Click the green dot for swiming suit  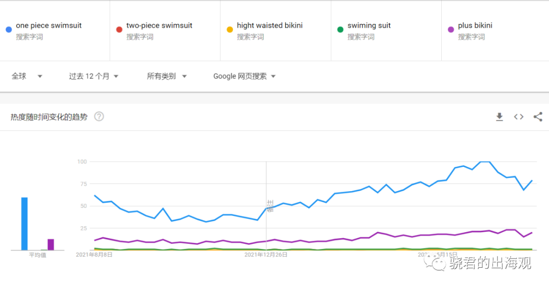[340, 30]
